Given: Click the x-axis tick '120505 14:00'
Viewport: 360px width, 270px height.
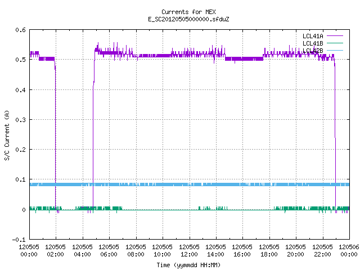Looking at the screenshot, I should pyautogui.click(x=215, y=251).
